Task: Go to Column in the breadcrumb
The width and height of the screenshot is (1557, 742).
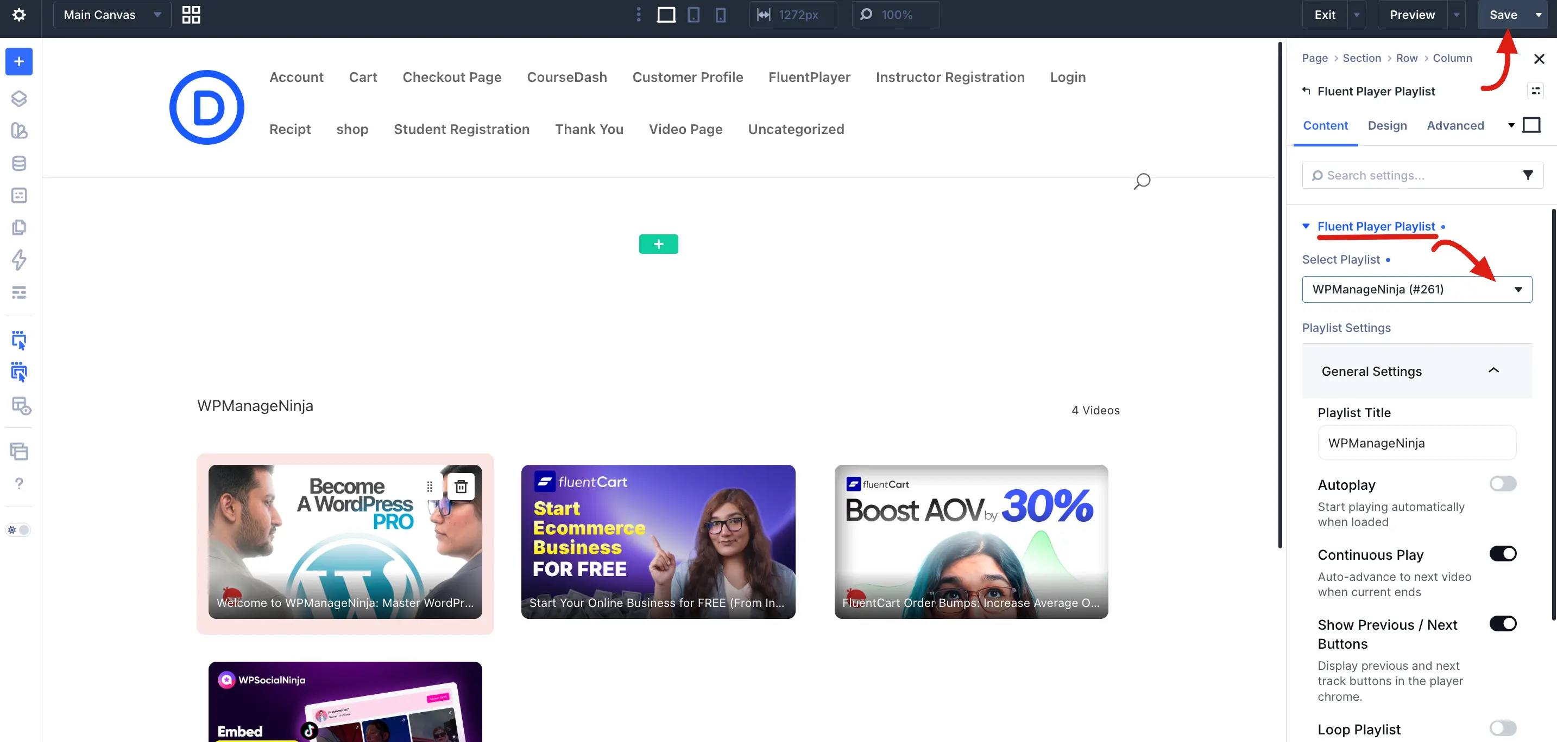Action: 1452,58
